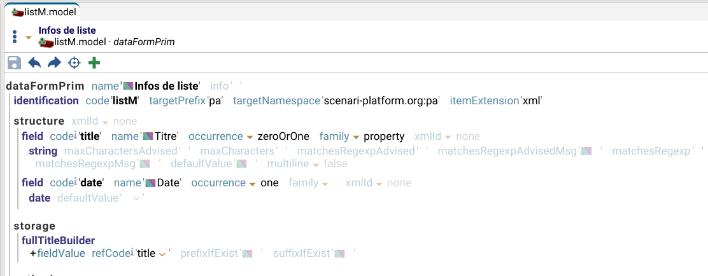Open the occurrence dropdown showing zeroOrOne
708x276 pixels.
coord(252,137)
